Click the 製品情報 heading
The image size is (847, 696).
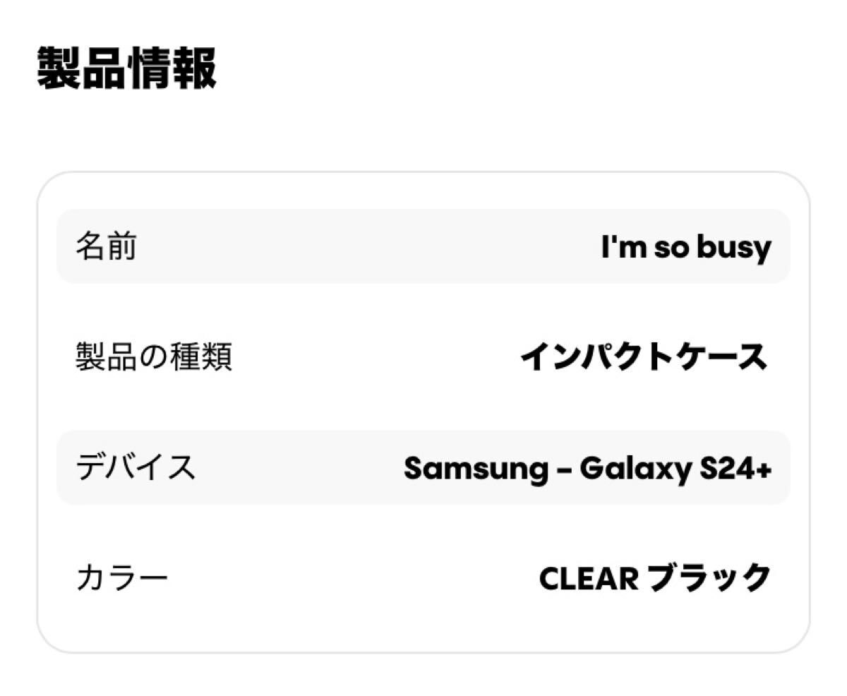[126, 68]
